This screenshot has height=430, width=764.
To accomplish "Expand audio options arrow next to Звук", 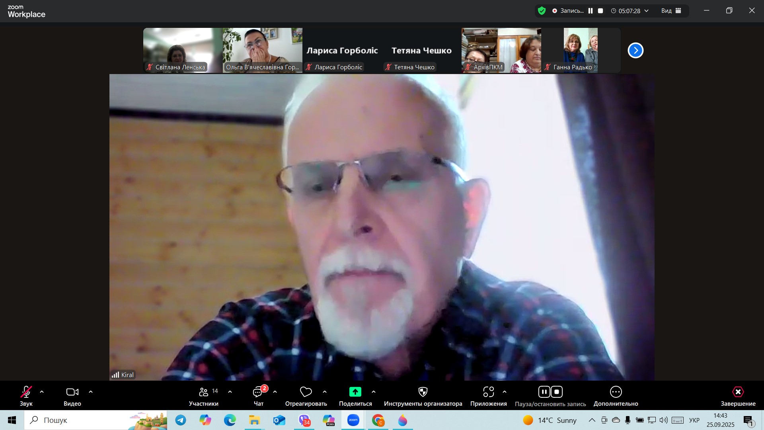I will (x=42, y=392).
